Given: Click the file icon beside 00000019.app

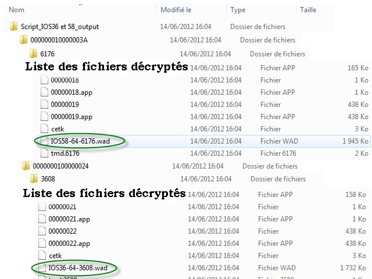Looking at the screenshot, I should tap(44, 117).
